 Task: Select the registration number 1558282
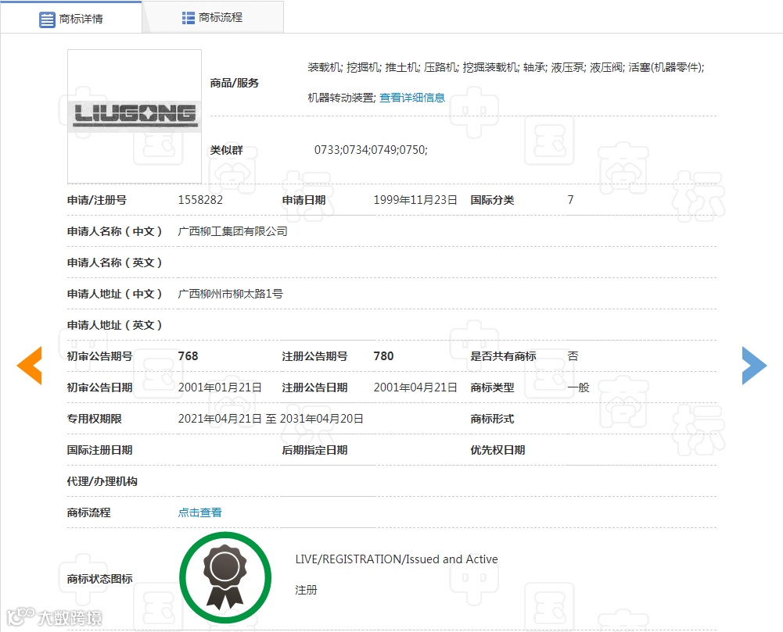pyautogui.click(x=200, y=200)
